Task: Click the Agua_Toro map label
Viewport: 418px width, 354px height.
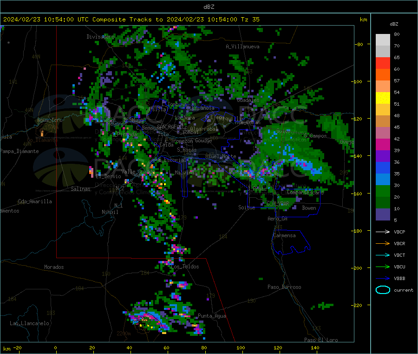Action: [50, 120]
